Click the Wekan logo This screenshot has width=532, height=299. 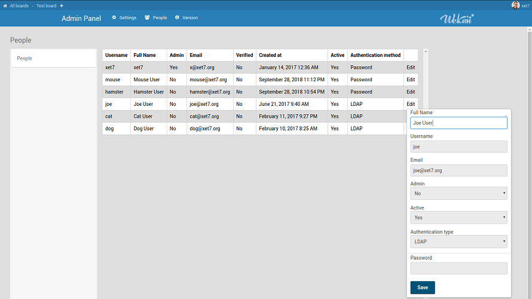point(457,18)
